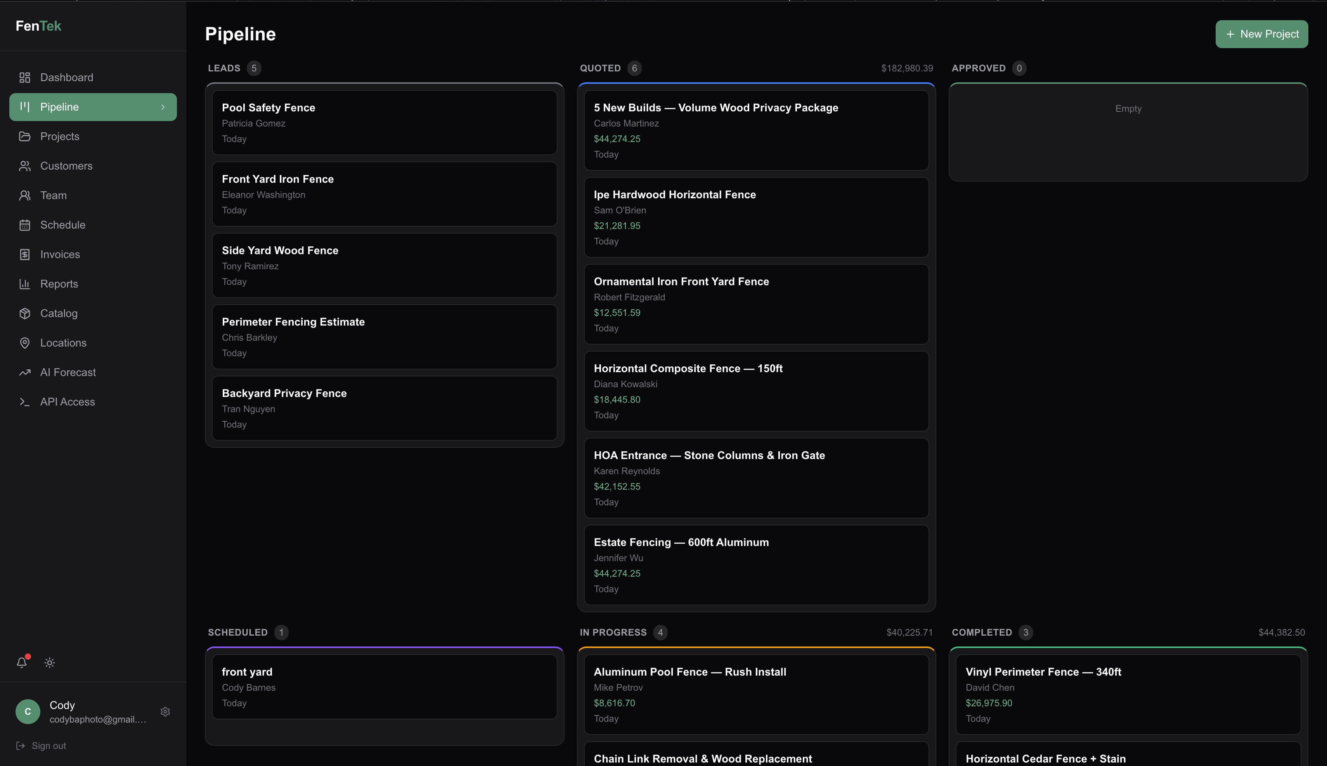The width and height of the screenshot is (1327, 766).
Task: Click the COMPLETED column header
Action: tap(981, 633)
